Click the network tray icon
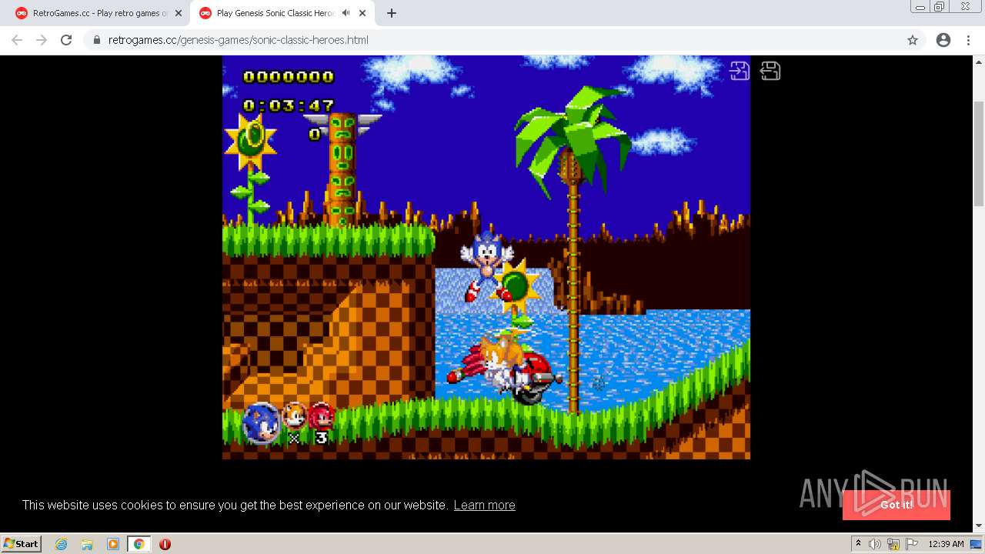Image resolution: width=985 pixels, height=554 pixels. (893, 544)
